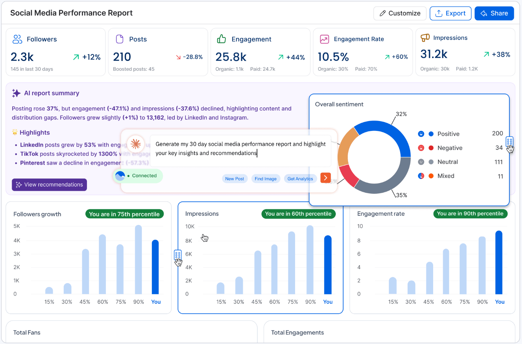Click the drag handle on Overall sentiment card
This screenshot has width=522, height=344.
coord(509,142)
